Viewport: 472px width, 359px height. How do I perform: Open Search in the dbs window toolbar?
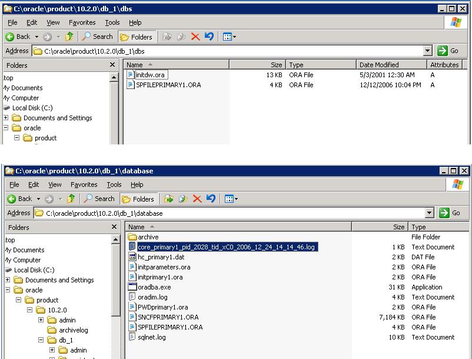point(98,37)
